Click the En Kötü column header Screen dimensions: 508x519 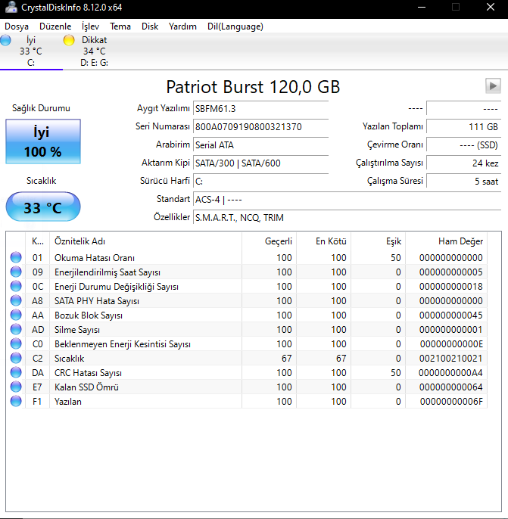(x=324, y=241)
